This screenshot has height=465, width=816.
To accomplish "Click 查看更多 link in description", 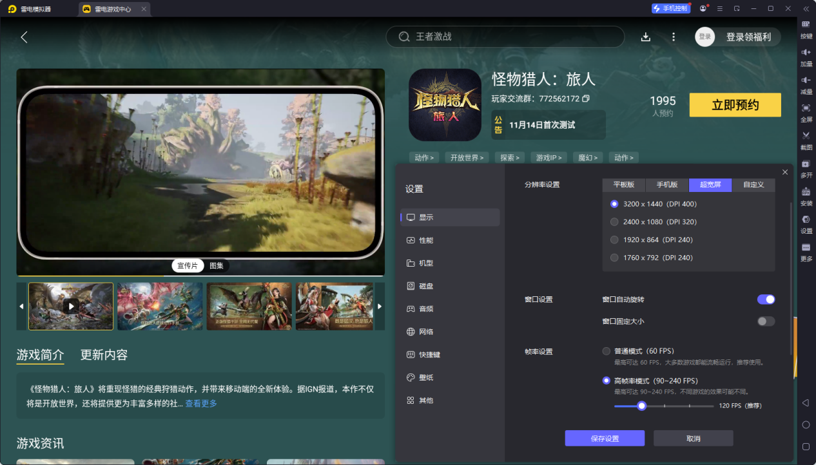I will tap(201, 404).
